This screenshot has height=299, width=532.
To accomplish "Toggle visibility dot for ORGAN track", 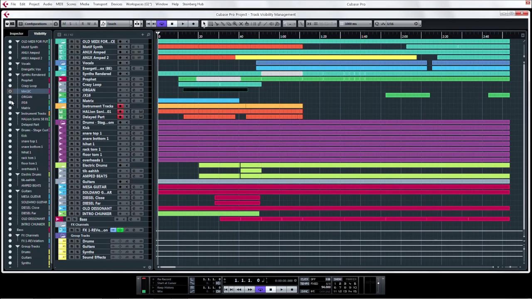I will tap(10, 97).
